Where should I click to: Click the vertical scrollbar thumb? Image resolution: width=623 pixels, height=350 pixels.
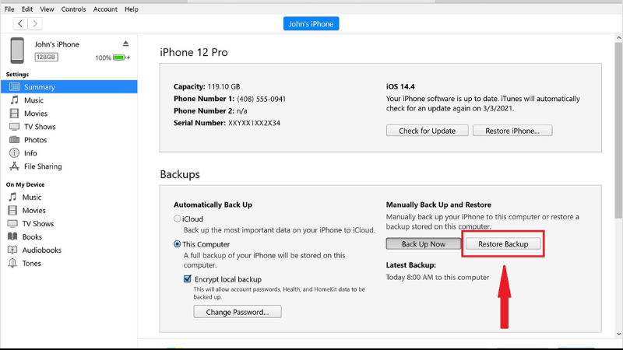618,130
